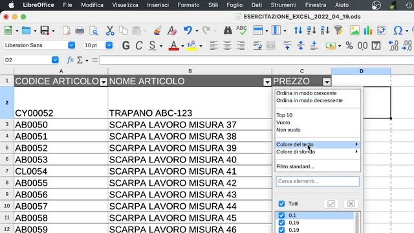Click the cut scissors icon

tap(110, 30)
